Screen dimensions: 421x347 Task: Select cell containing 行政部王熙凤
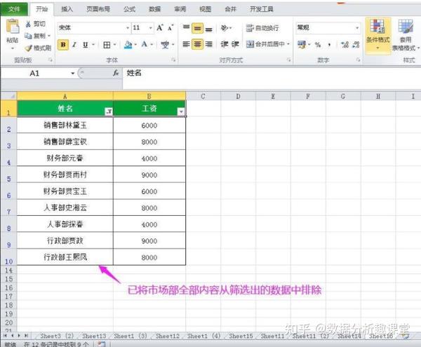65,257
